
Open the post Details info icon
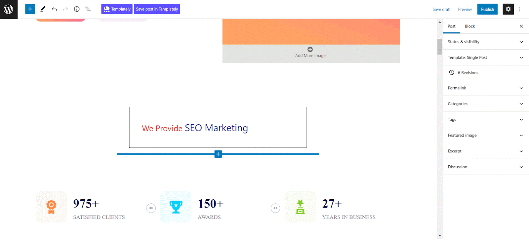[77, 9]
